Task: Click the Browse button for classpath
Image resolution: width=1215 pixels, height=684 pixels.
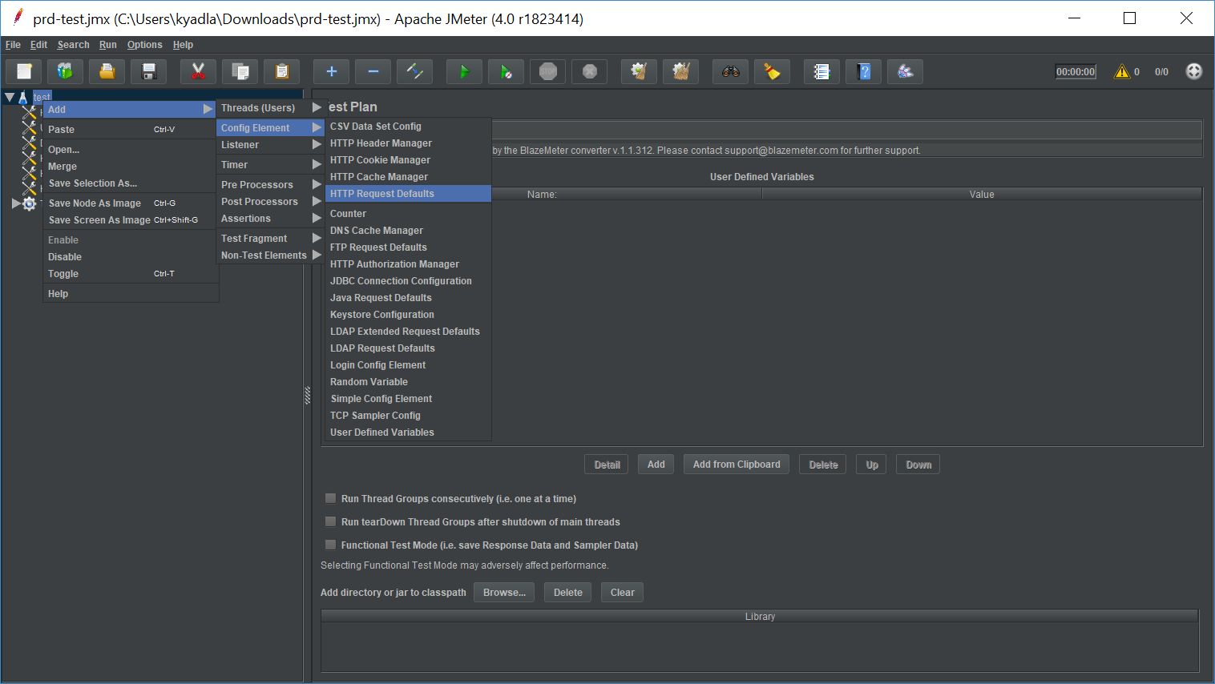Action: pyautogui.click(x=503, y=592)
